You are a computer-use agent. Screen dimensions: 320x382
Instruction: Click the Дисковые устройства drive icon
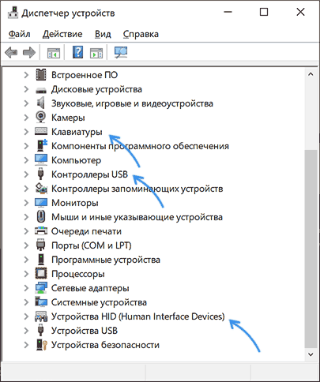coord(41,90)
